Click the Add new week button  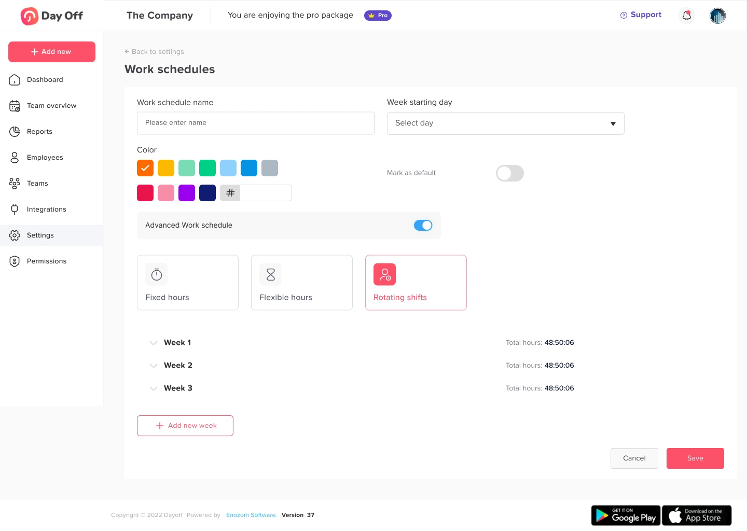pos(185,426)
